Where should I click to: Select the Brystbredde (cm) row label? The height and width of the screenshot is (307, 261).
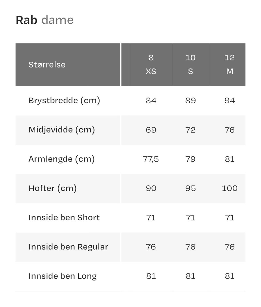[64, 101]
